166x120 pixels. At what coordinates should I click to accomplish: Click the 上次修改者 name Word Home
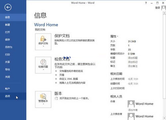coord(144,116)
